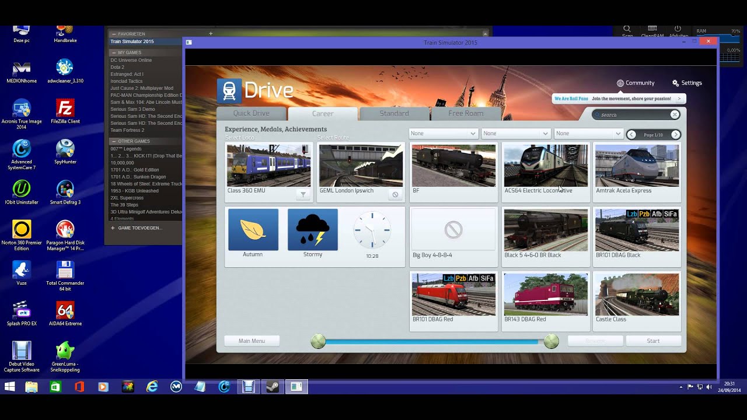Click the We Are Rail Fans banner arrow
This screenshot has width=747, height=420.
point(679,99)
